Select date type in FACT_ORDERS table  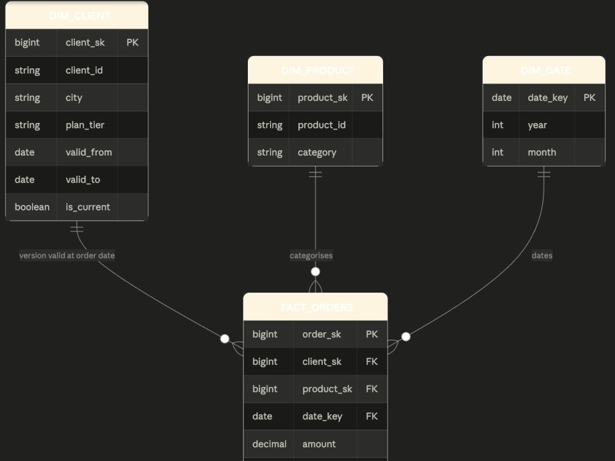tap(262, 416)
